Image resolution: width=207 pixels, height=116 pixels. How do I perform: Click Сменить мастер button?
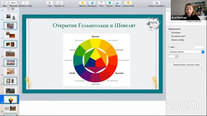(x=194, y=21)
